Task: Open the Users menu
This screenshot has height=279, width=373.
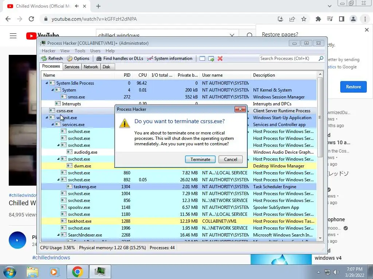Action: [95, 51]
